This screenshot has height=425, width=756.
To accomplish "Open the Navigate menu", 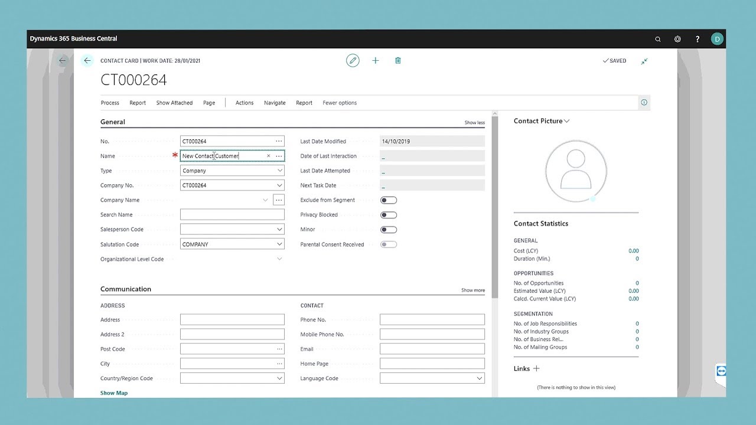I will click(275, 103).
